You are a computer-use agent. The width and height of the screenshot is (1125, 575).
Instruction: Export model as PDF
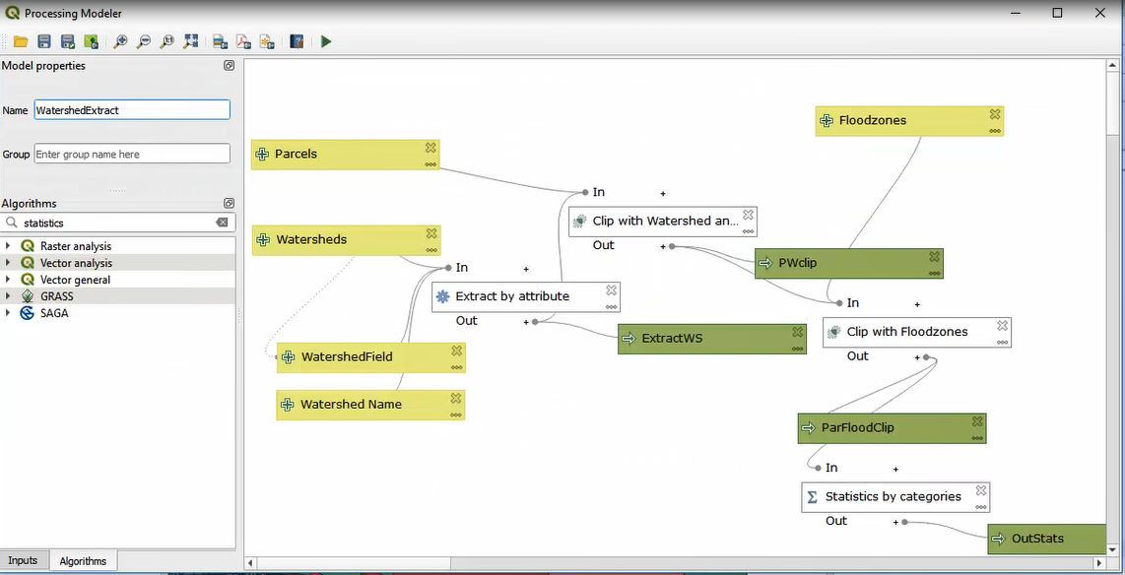click(243, 41)
